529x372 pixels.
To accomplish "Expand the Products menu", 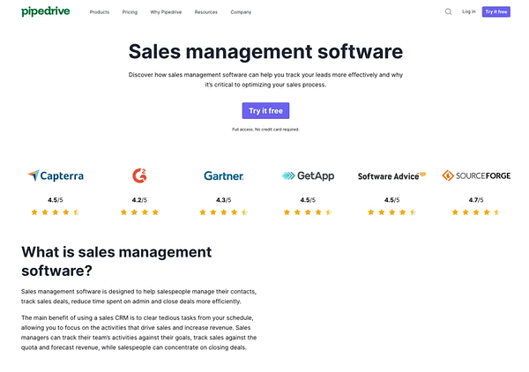I will [x=100, y=12].
